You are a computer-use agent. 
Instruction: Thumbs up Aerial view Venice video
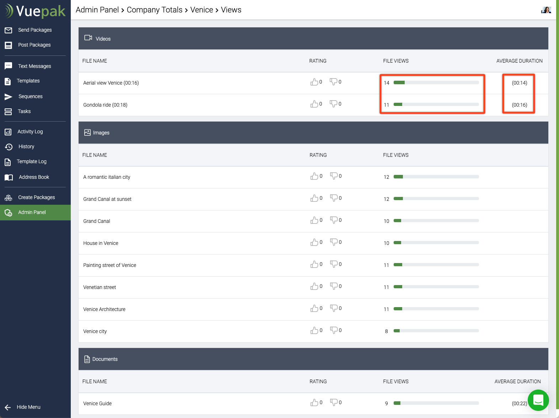pyautogui.click(x=314, y=82)
